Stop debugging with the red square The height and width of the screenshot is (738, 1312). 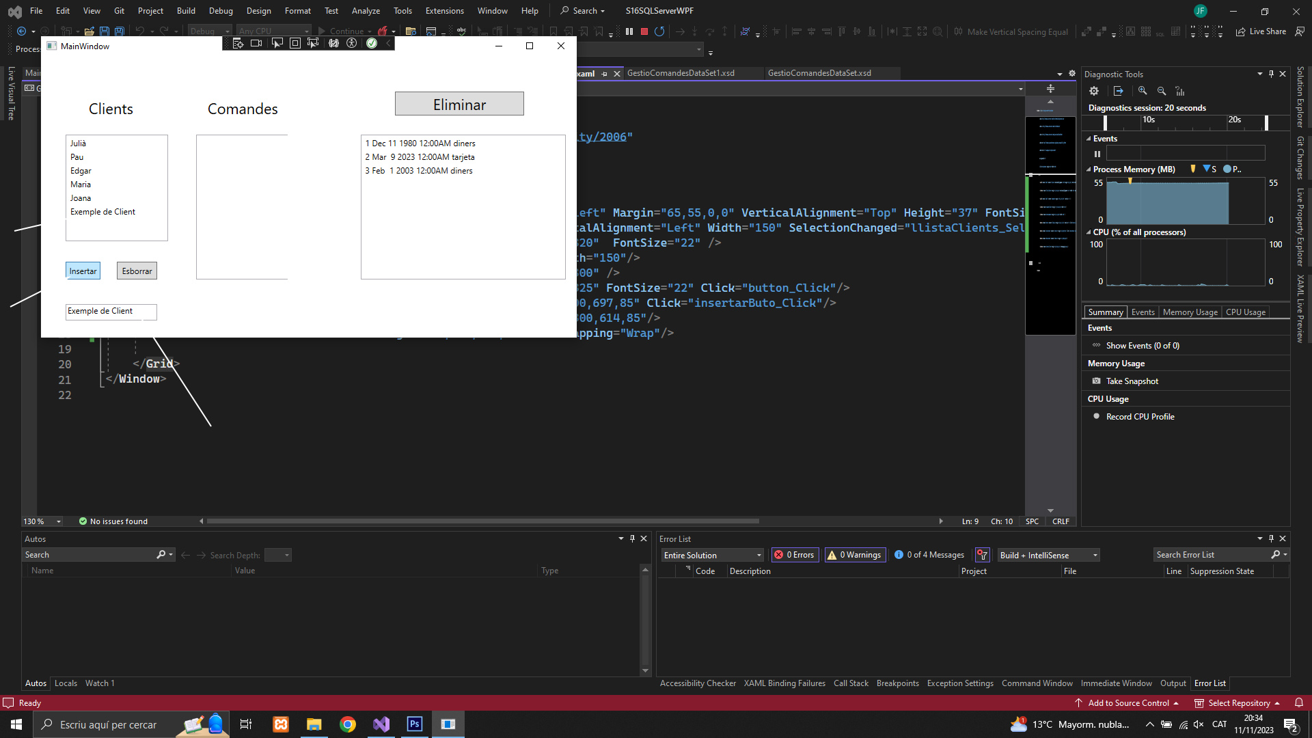click(x=644, y=31)
